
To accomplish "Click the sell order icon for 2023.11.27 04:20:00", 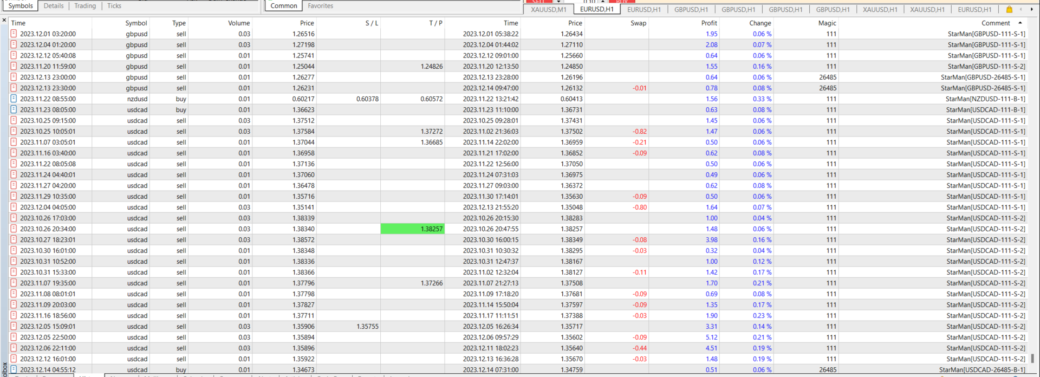I will tap(14, 185).
